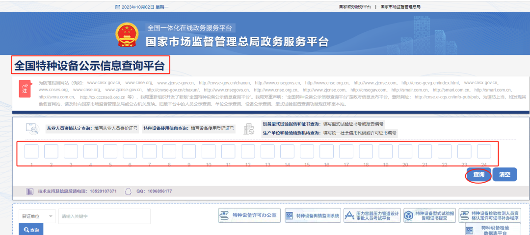
Task: Click the cube icon on the 特种设备型式试验报告和证书提交 button
Action: pyautogui.click(x=409, y=216)
